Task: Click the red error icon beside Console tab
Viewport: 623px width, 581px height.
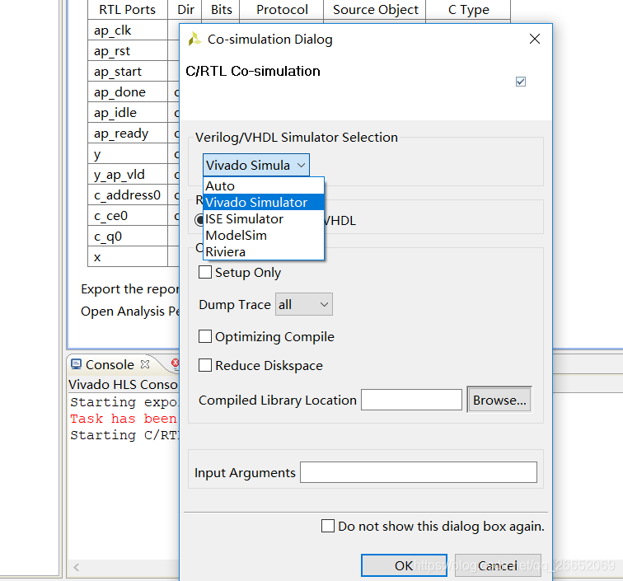Action: click(175, 363)
